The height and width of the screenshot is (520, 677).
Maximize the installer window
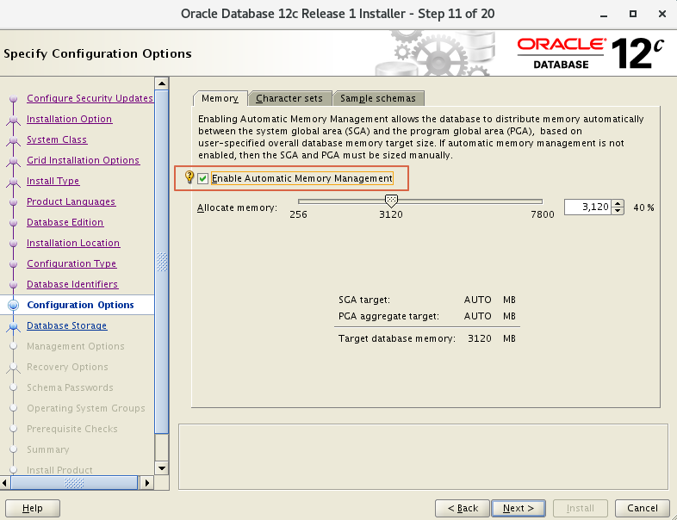tap(633, 14)
